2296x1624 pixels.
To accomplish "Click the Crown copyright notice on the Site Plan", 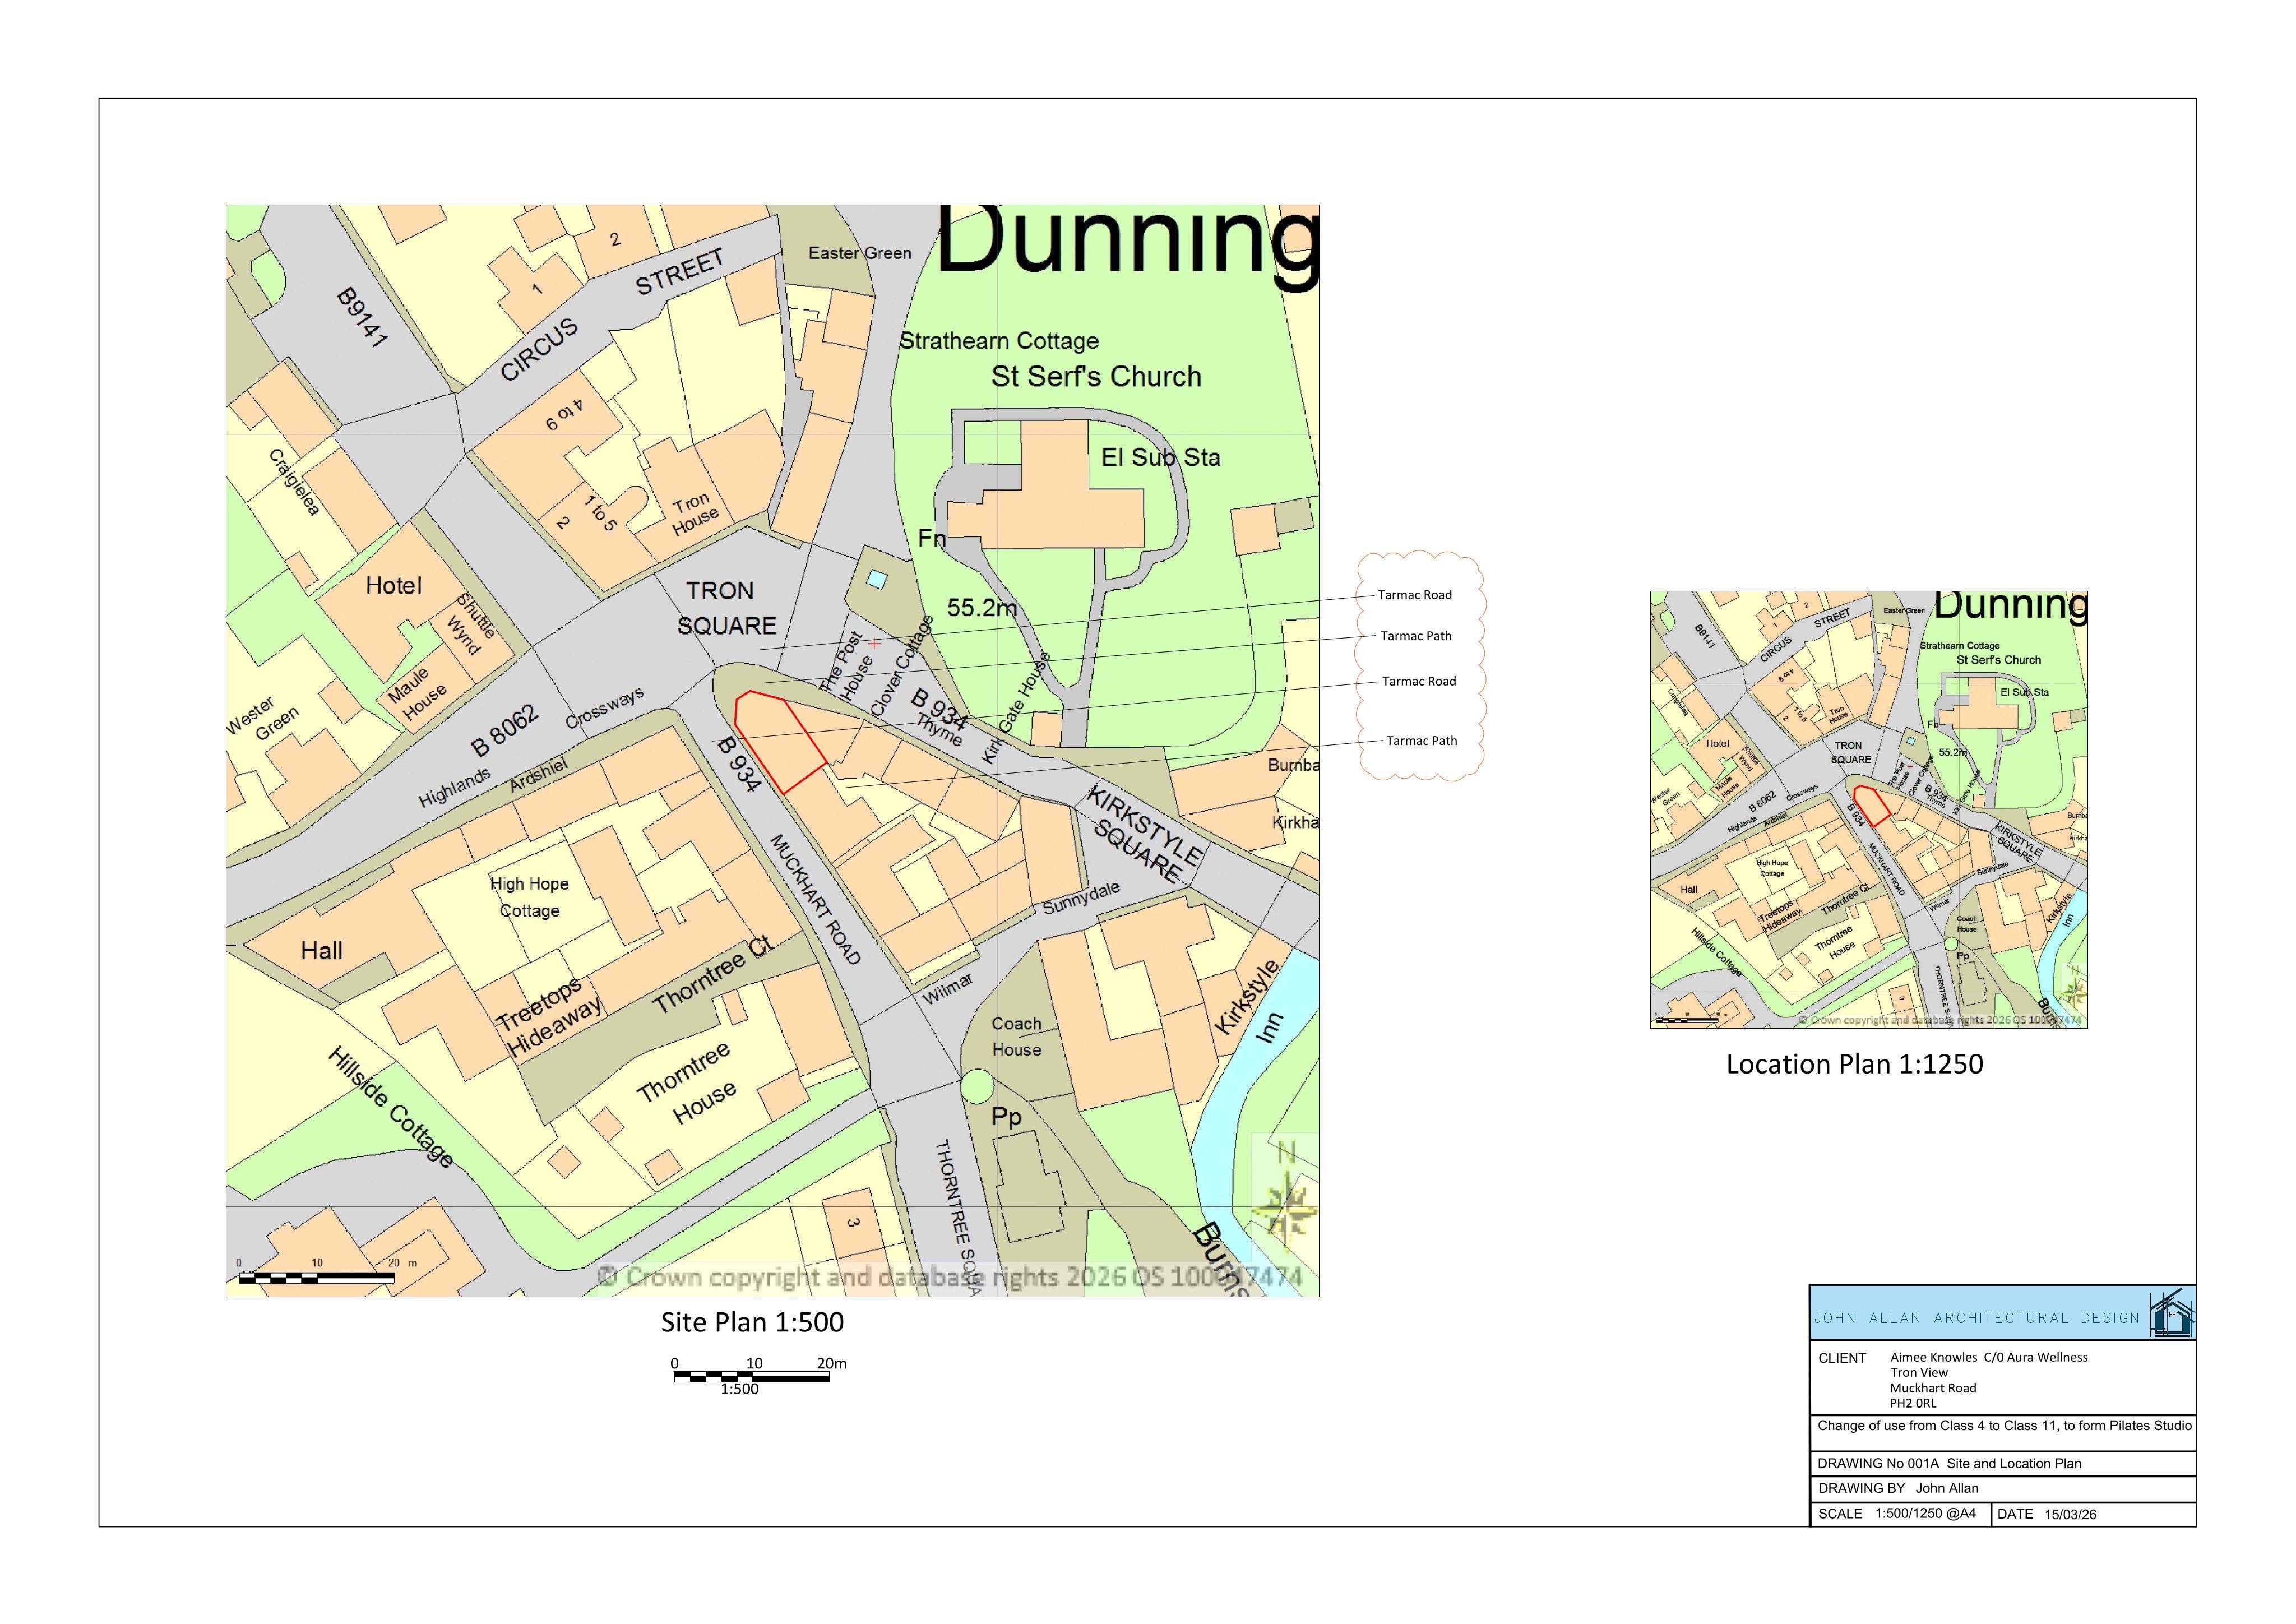I will (950, 1277).
